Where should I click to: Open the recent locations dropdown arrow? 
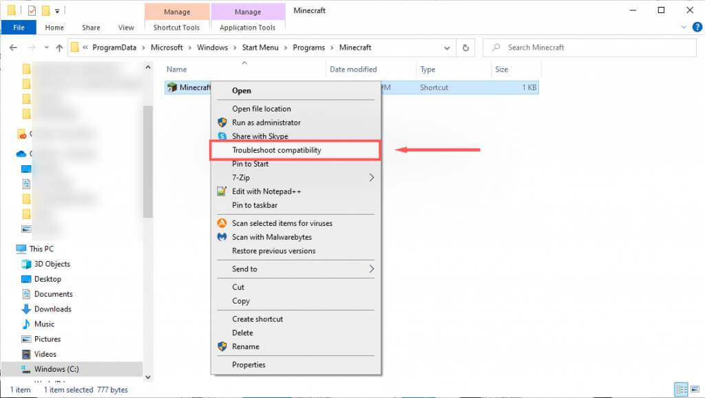coord(45,48)
